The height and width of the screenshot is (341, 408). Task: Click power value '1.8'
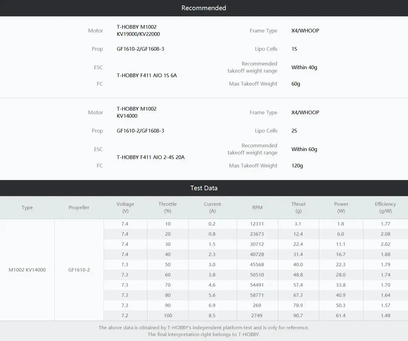coord(341,224)
